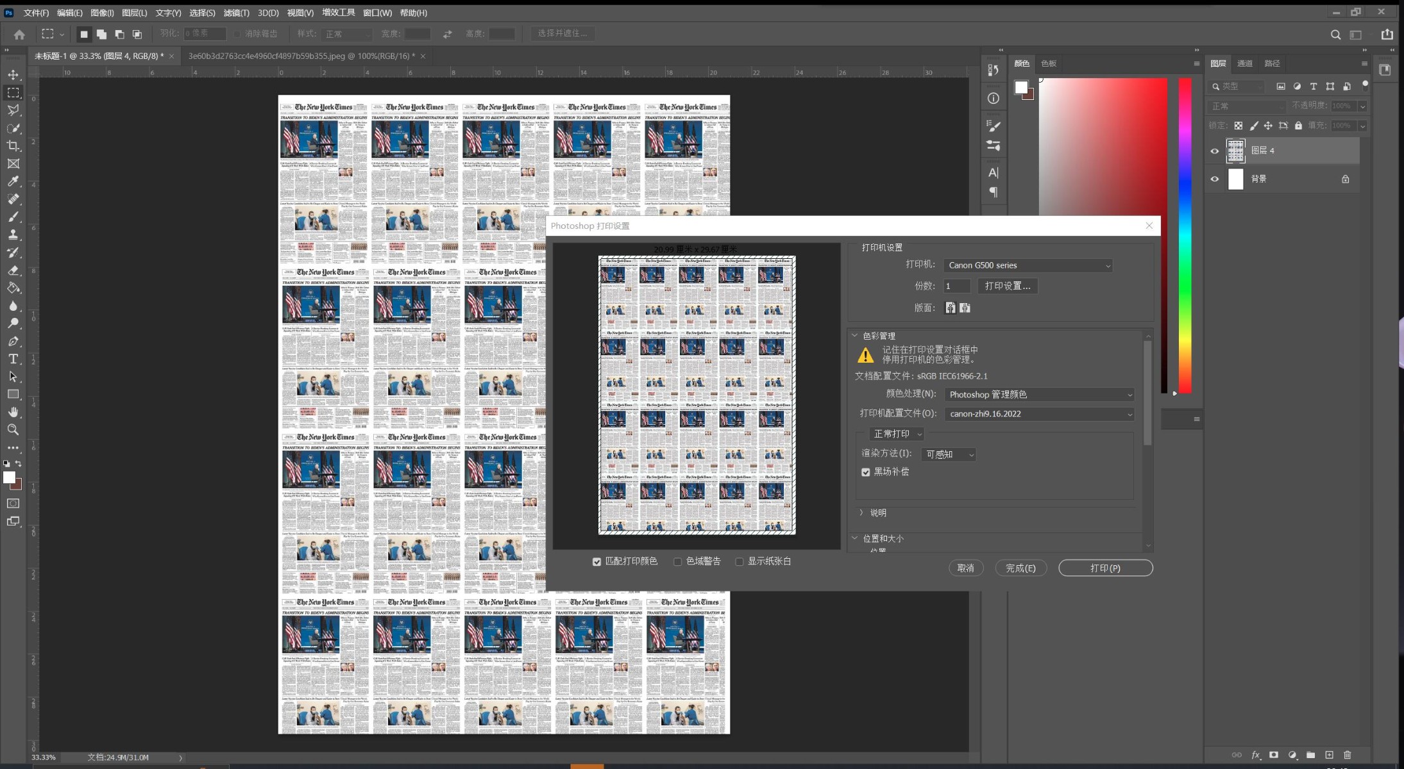Open the Properties info panel icon

[994, 98]
